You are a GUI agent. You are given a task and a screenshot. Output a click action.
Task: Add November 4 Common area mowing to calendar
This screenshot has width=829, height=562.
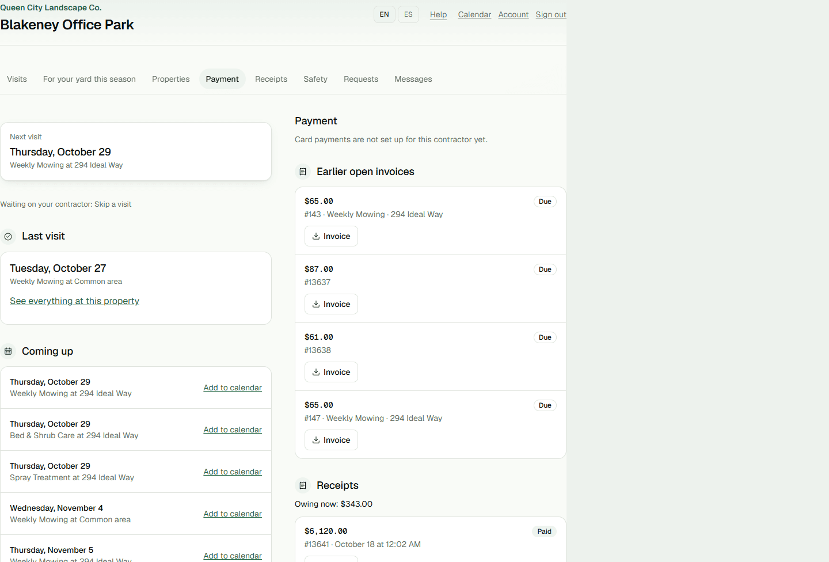point(233,514)
